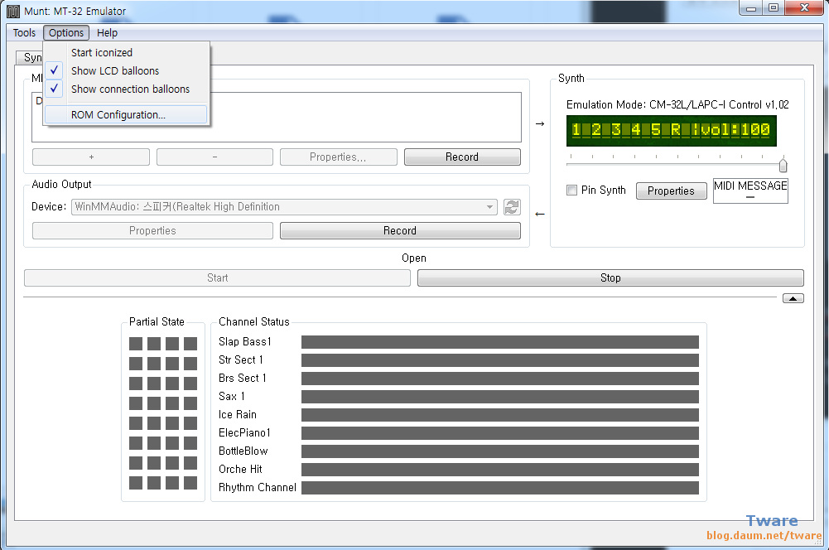829x550 pixels.
Task: Click the Stop synth button
Action: 610,278
